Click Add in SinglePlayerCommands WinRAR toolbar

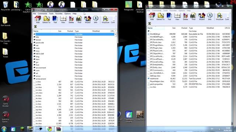point(152,16)
